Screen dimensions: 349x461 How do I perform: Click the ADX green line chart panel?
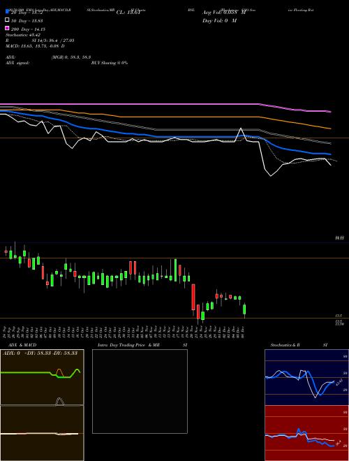coord(42,377)
